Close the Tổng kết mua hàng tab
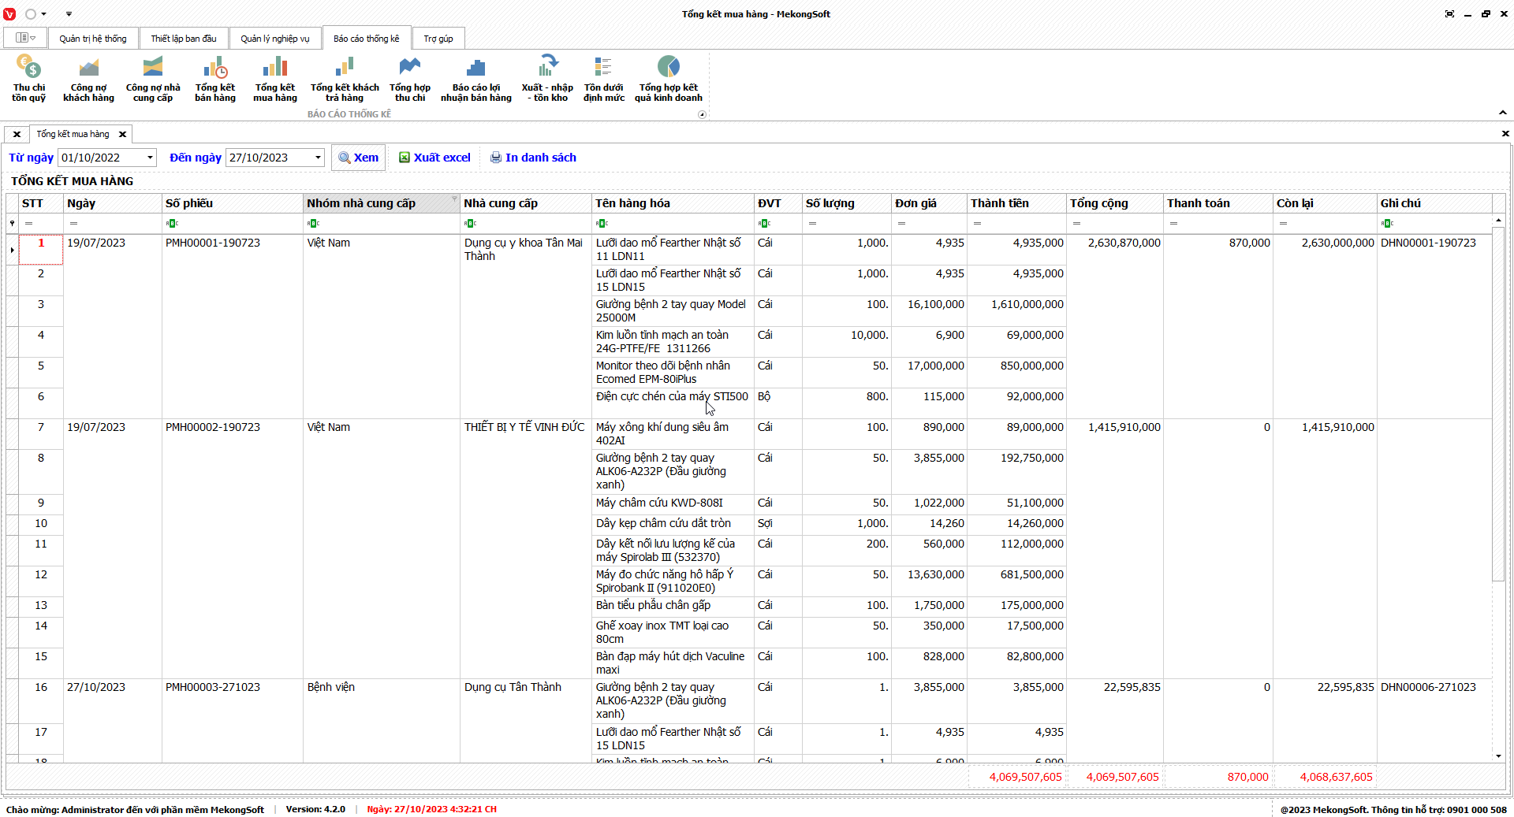The image size is (1514, 817). coord(122,135)
